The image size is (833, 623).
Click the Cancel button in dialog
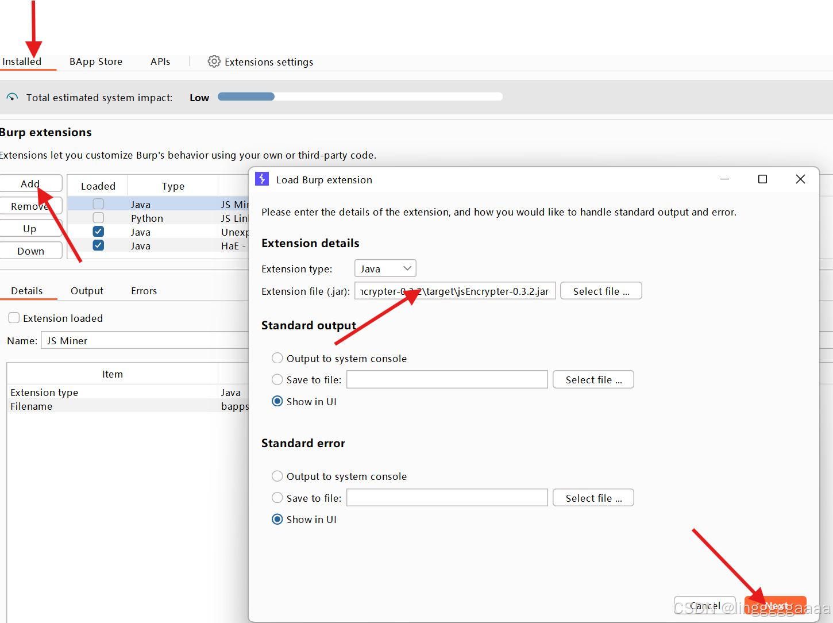tap(705, 606)
